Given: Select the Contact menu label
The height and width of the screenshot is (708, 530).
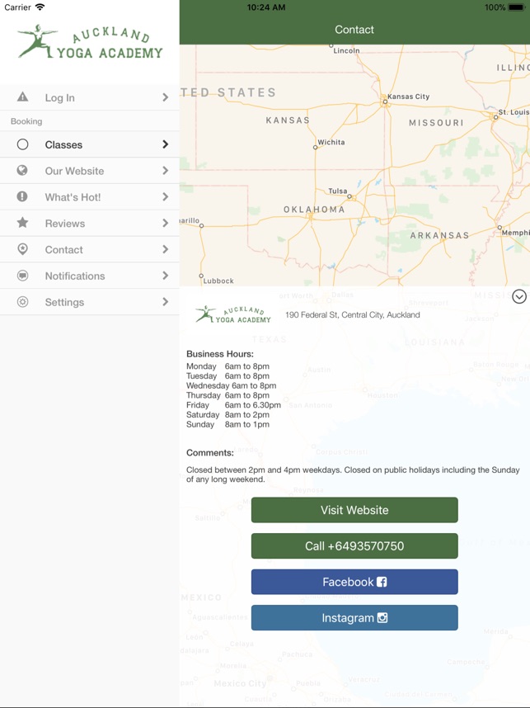Looking at the screenshot, I should [63, 250].
